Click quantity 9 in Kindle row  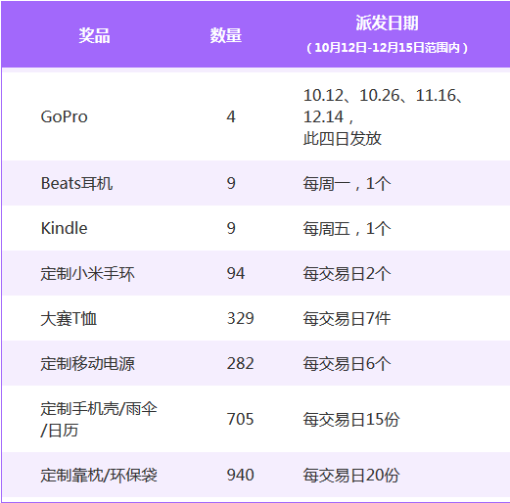[x=231, y=228]
